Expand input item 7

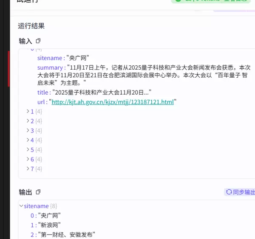(28, 169)
